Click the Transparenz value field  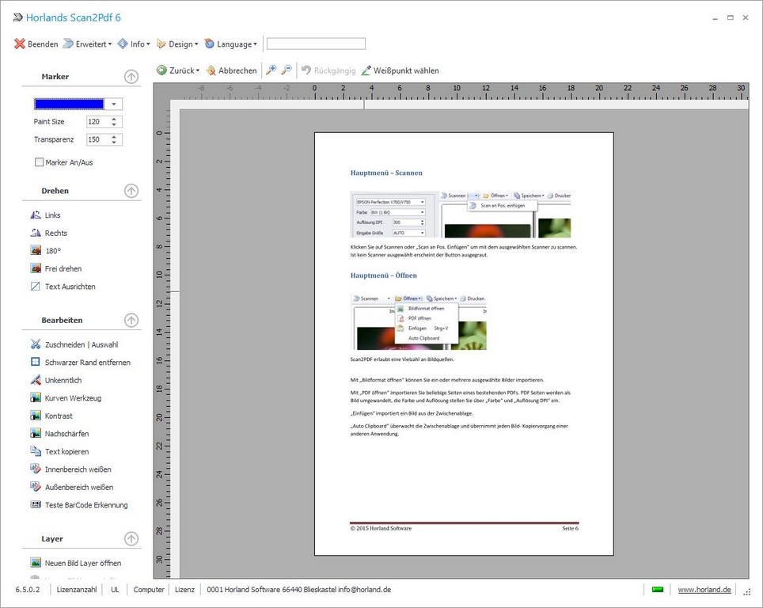tap(98, 139)
